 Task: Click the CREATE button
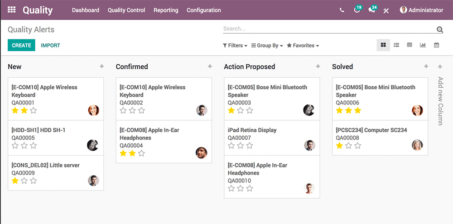point(21,45)
